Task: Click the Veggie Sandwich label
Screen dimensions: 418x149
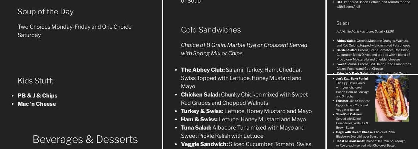Action: tap(204, 144)
